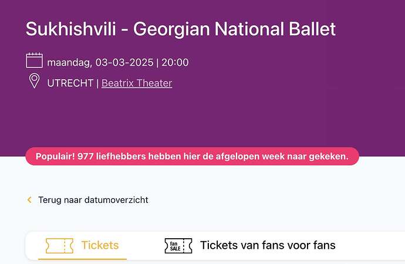
Task: Click the calendar icon beside the date
Action: (x=35, y=60)
